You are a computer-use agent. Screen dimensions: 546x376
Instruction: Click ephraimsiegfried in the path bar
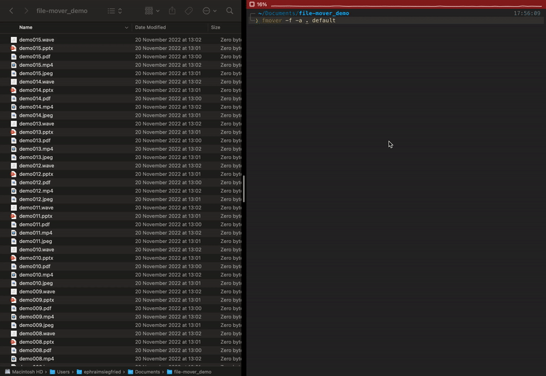pos(98,372)
